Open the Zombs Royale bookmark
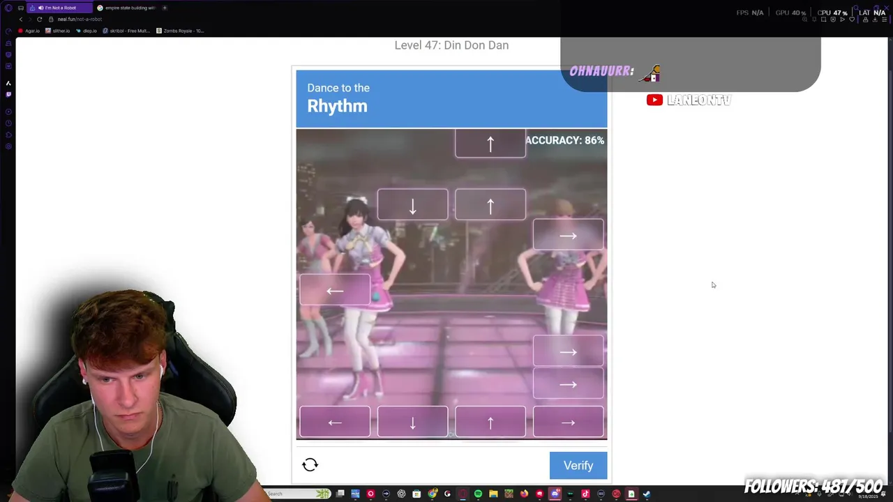The width and height of the screenshot is (893, 502). (180, 31)
